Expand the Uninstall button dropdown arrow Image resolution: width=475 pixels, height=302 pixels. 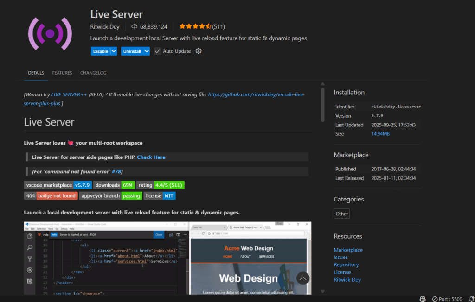click(x=147, y=51)
